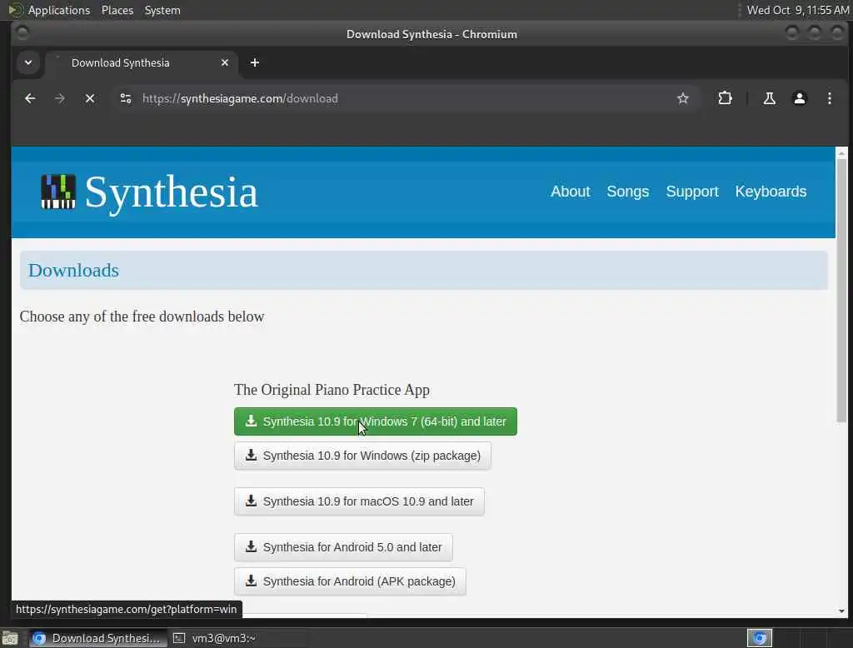
Task: Click the Chromium tray icon in bottom panel
Action: 760,638
